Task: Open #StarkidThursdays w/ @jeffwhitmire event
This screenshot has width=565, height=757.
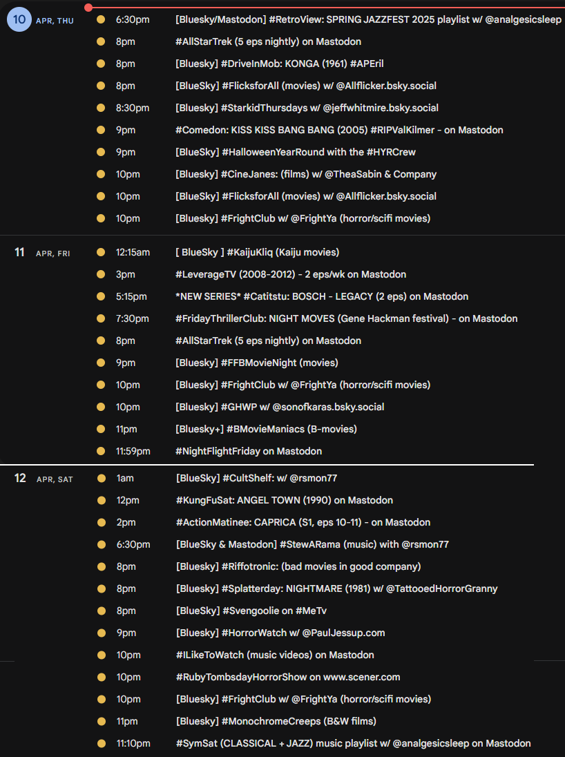Action: coord(307,108)
